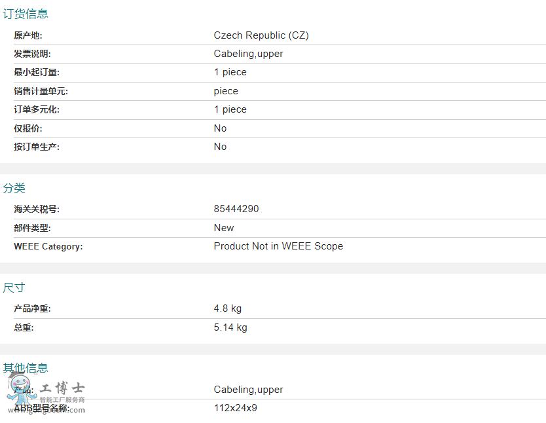Image resolution: width=546 pixels, height=423 pixels.
Task: Click the 其他信息 section heading
Action: 26,368
